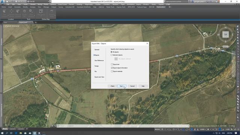Go to the Export and View step

coord(99,77)
